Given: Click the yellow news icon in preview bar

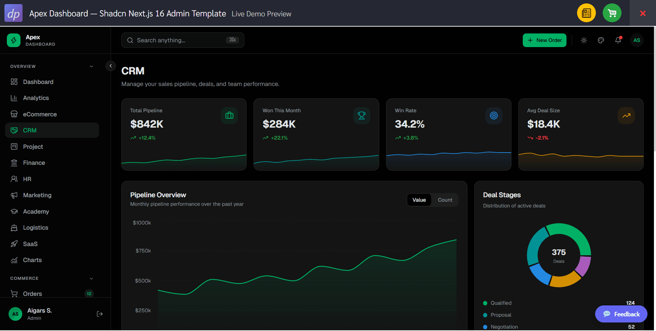Looking at the screenshot, I should click(x=586, y=13).
